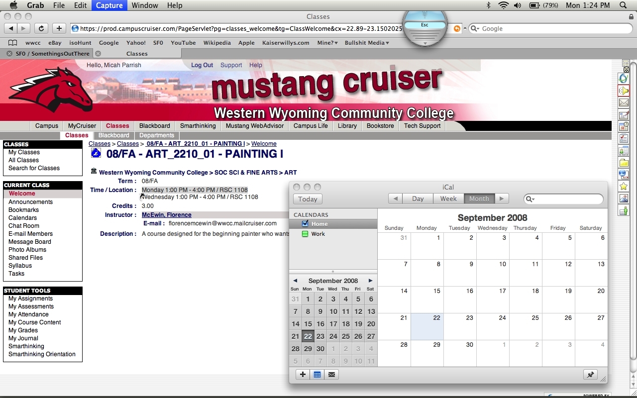This screenshot has height=398, width=637.
Task: Toggle the Work calendar checkbox
Action: tap(306, 234)
